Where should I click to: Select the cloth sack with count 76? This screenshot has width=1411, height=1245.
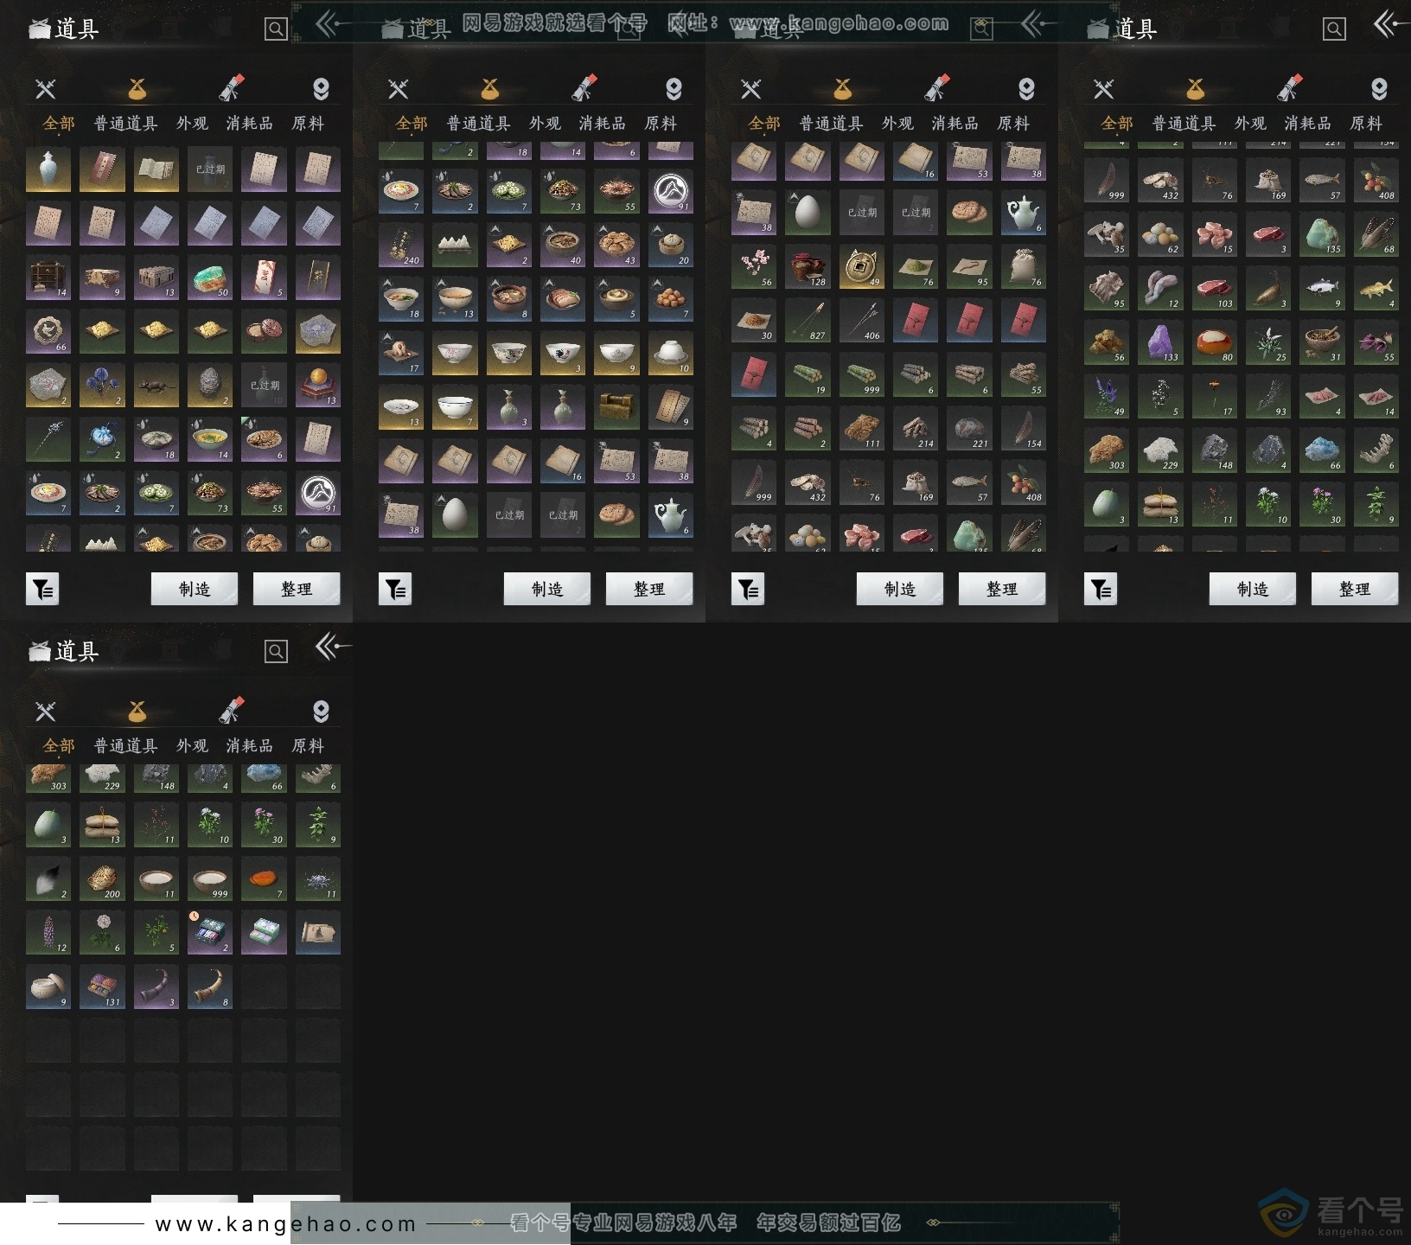(x=1024, y=267)
